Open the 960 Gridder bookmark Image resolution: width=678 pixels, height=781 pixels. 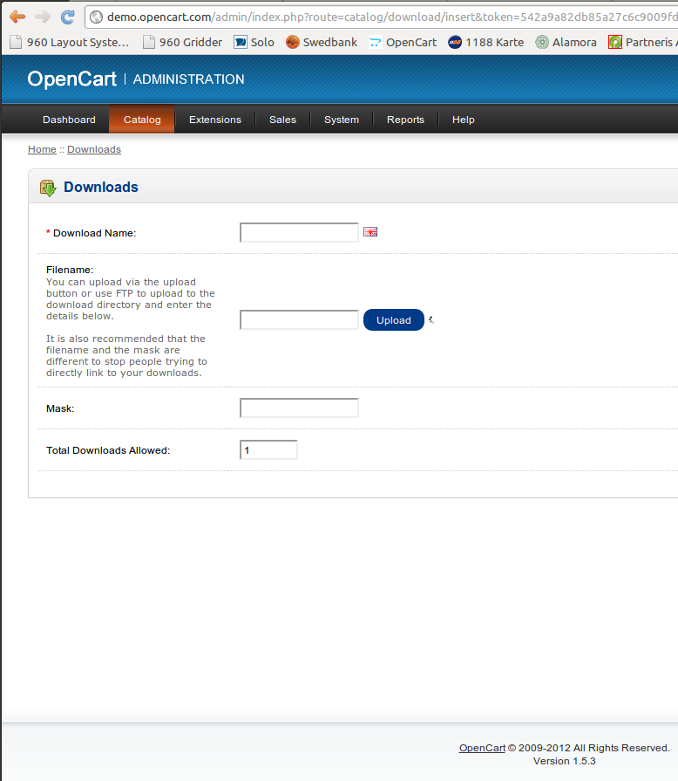point(182,43)
